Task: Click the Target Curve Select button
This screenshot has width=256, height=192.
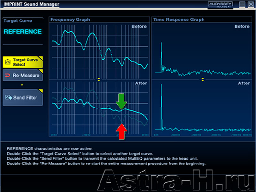Action: coord(23,62)
